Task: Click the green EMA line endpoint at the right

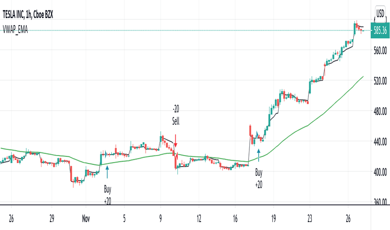Action: pos(363,77)
